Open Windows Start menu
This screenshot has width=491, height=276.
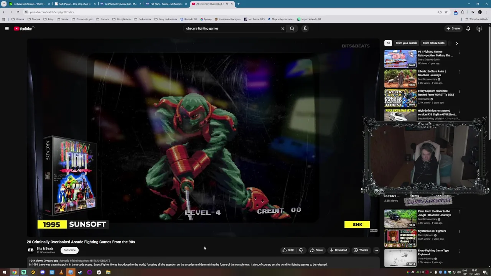point(5,272)
